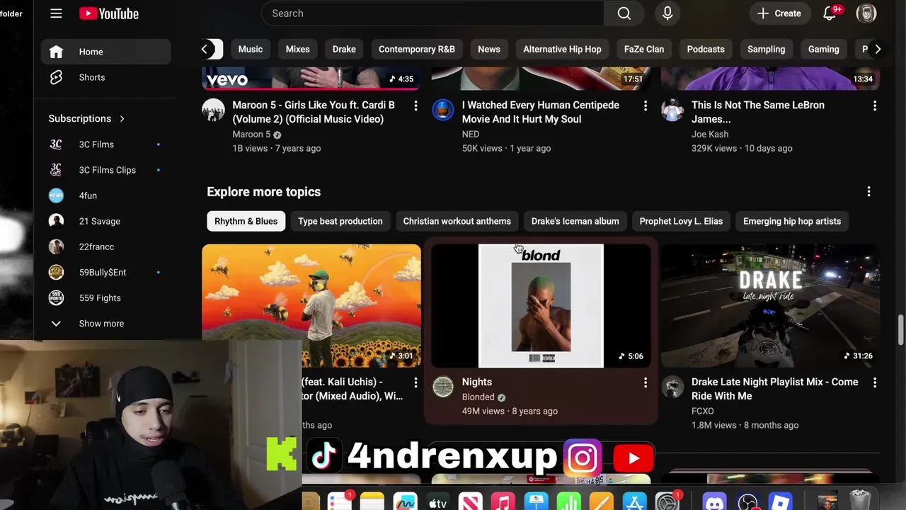Click Joe Kash channel avatar
This screenshot has height=510, width=906.
point(672,110)
